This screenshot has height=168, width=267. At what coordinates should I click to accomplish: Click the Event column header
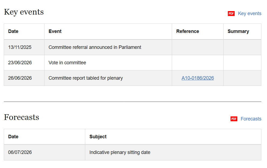[55, 31]
